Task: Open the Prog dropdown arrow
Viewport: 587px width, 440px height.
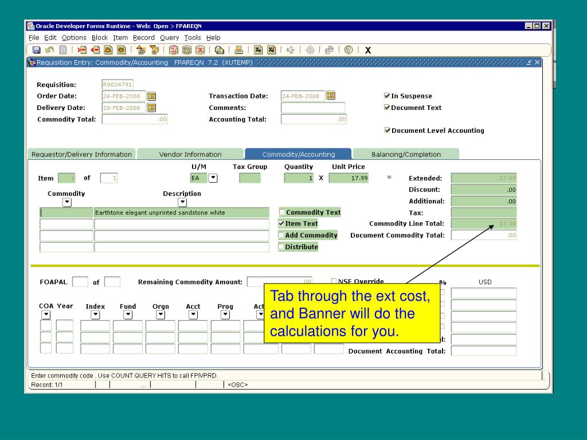Action: pyautogui.click(x=225, y=315)
